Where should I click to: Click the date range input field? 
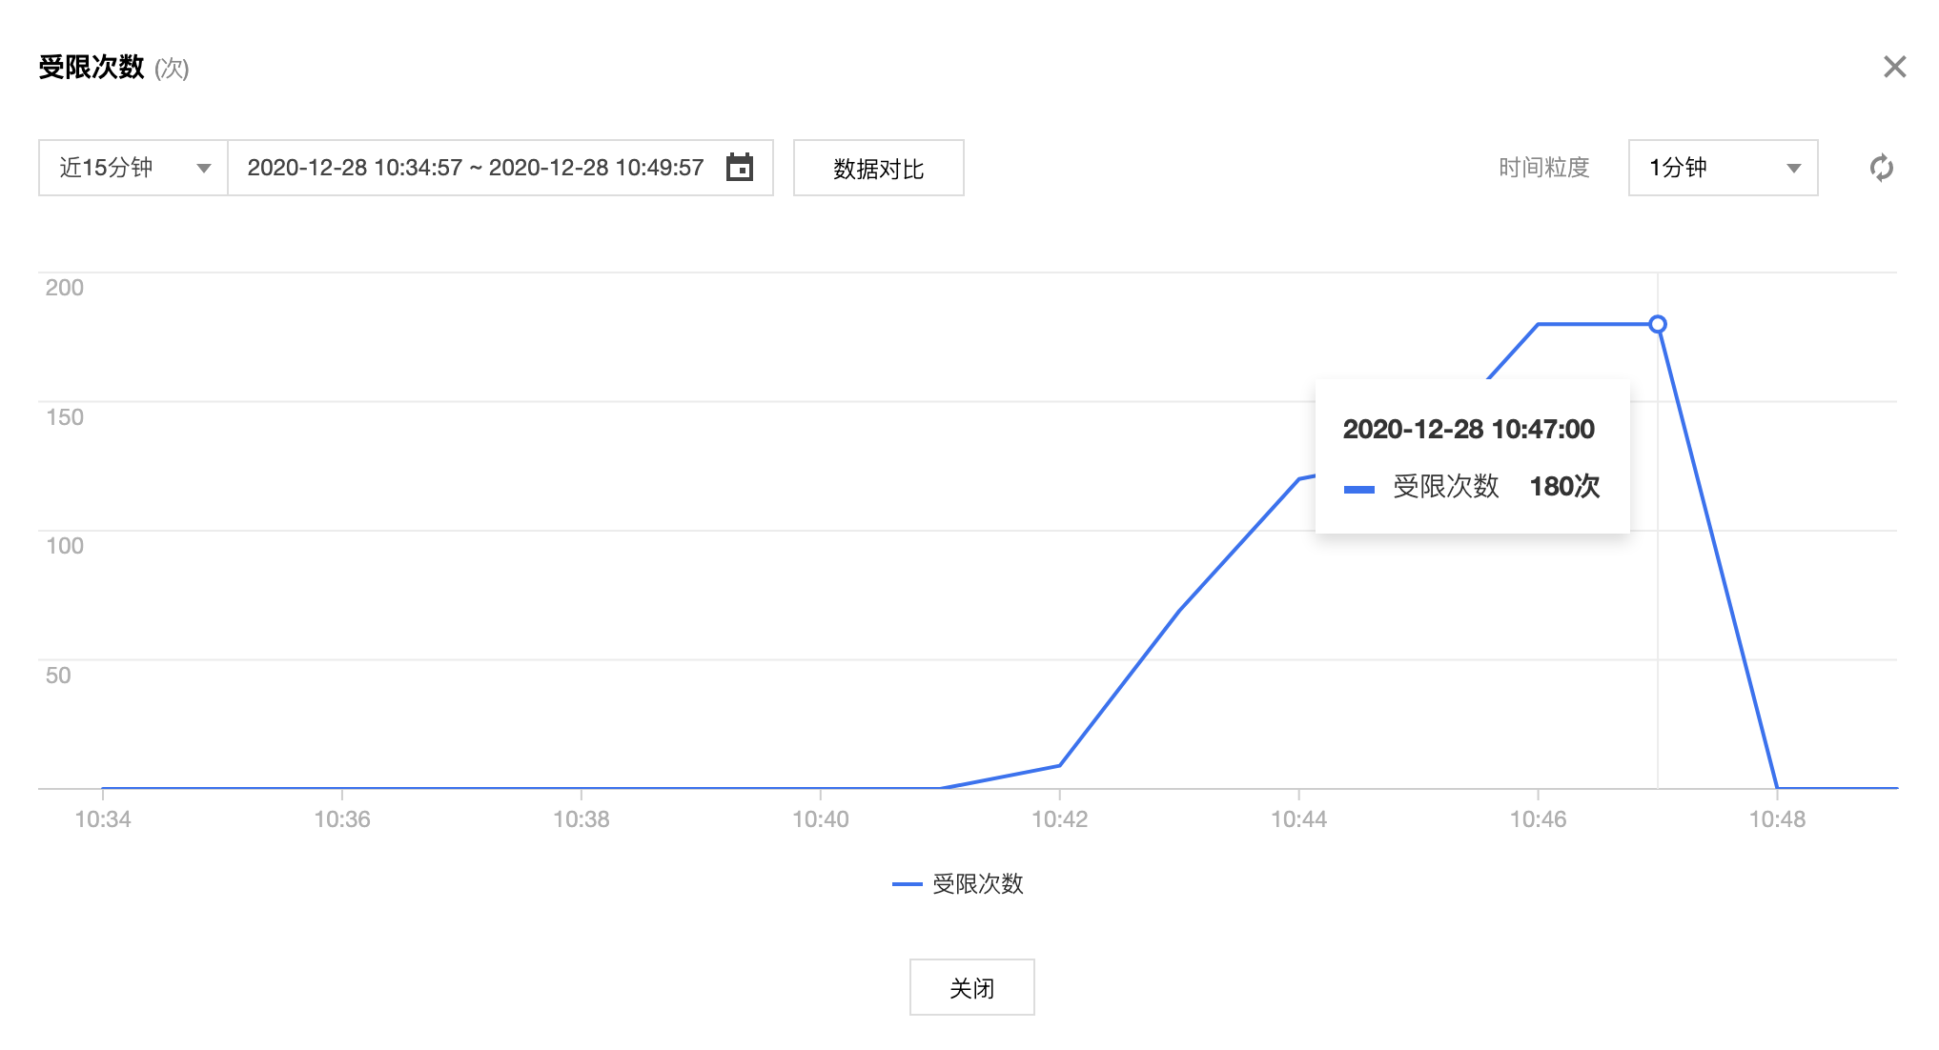point(500,168)
